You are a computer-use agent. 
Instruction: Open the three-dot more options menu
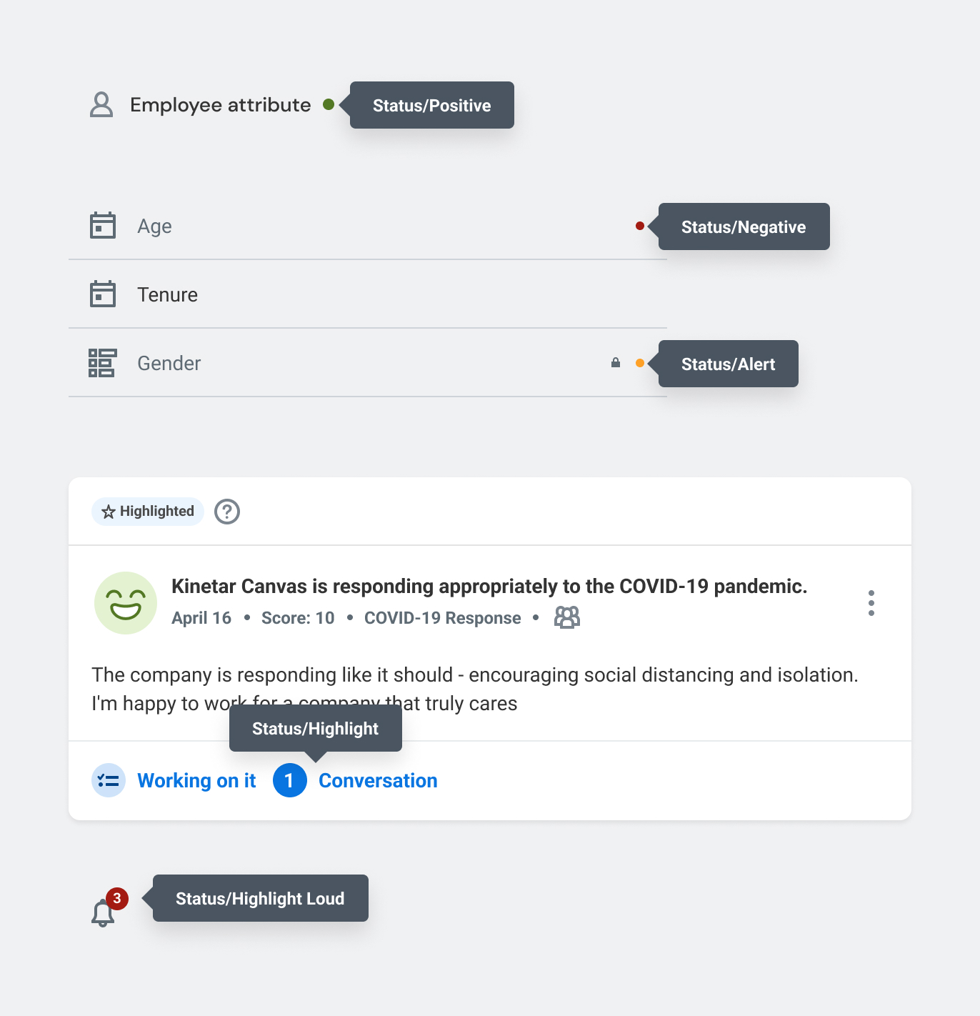(x=871, y=603)
